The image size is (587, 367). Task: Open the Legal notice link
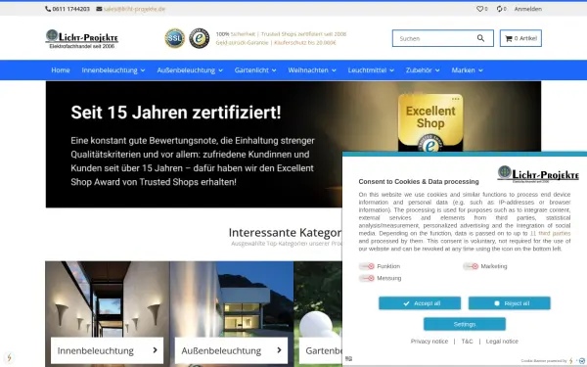pos(502,342)
